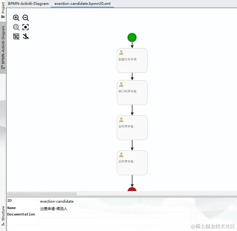Screen dimensions: 237x231
Task: Select sequence flow arrow into the end event
Action: point(132,181)
